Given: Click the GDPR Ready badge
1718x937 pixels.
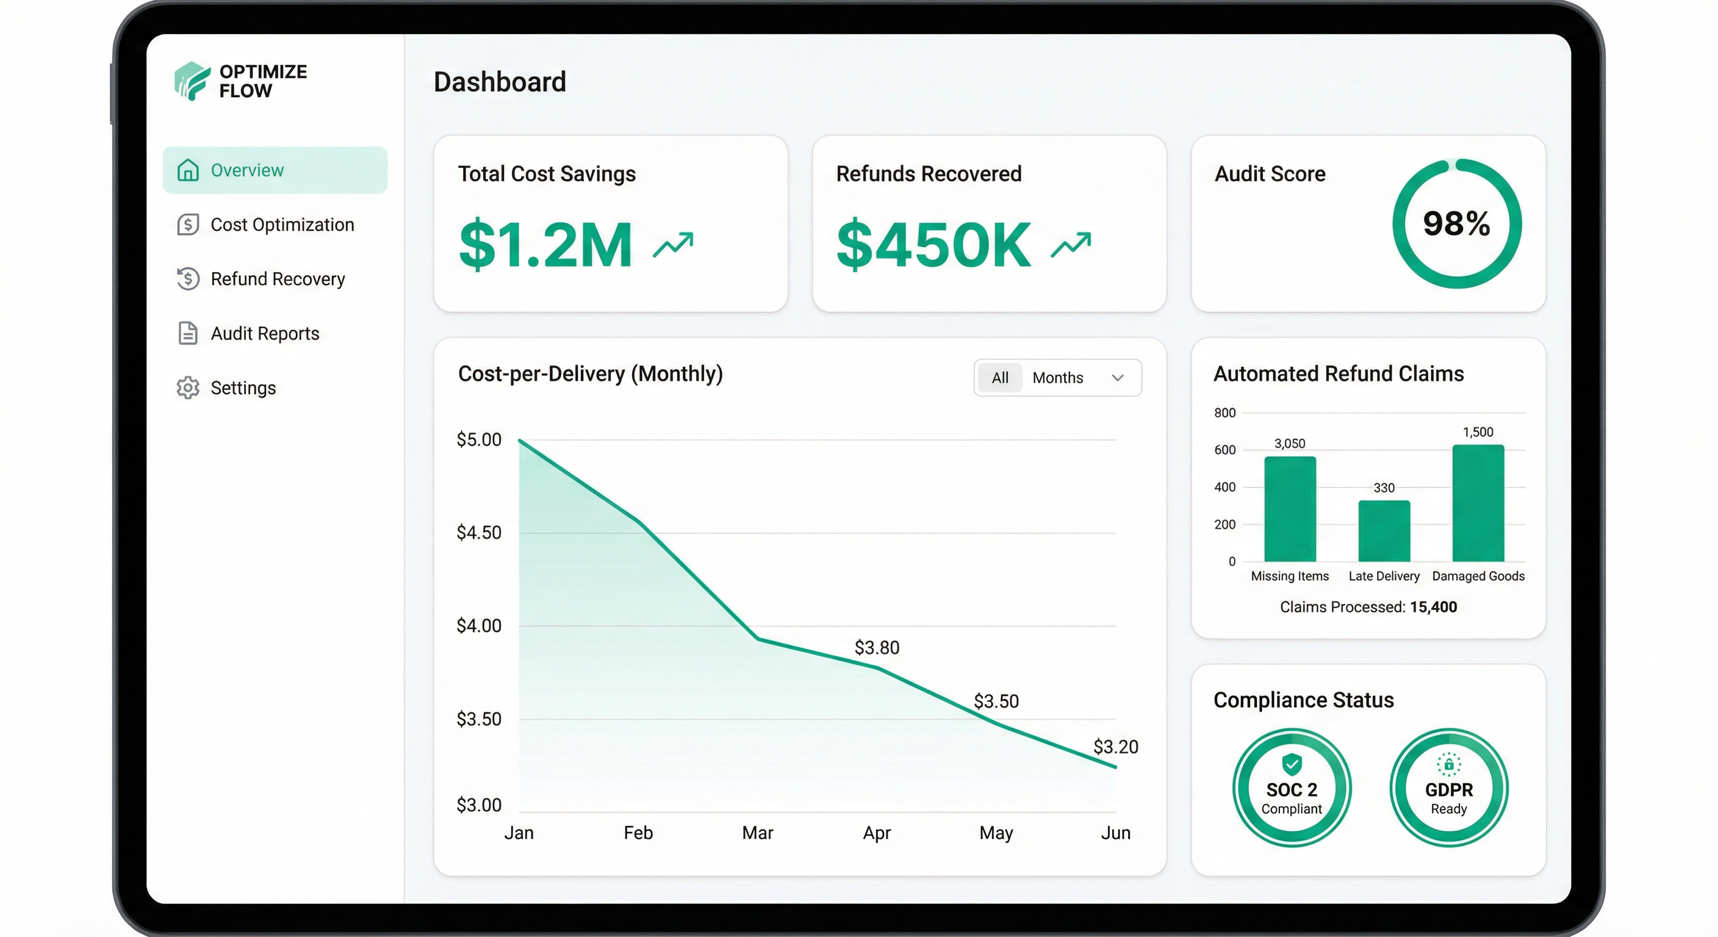Looking at the screenshot, I should (1448, 788).
